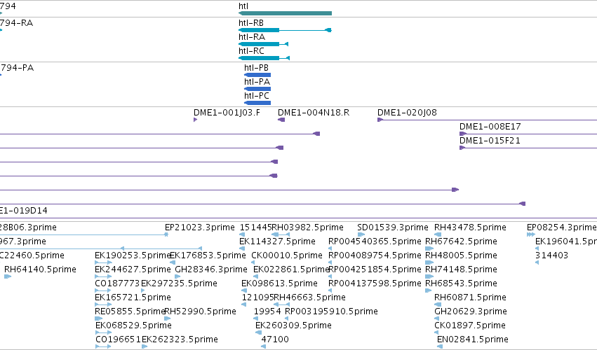
Task: Click the RH48005.5prime EST label
Action: 461,255
